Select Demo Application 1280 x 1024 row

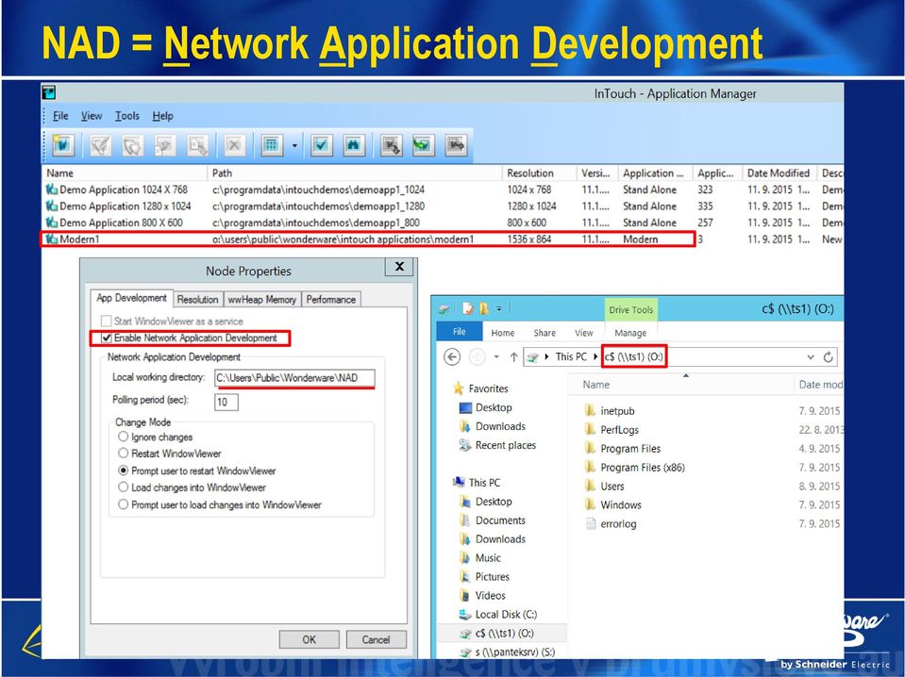(442, 206)
